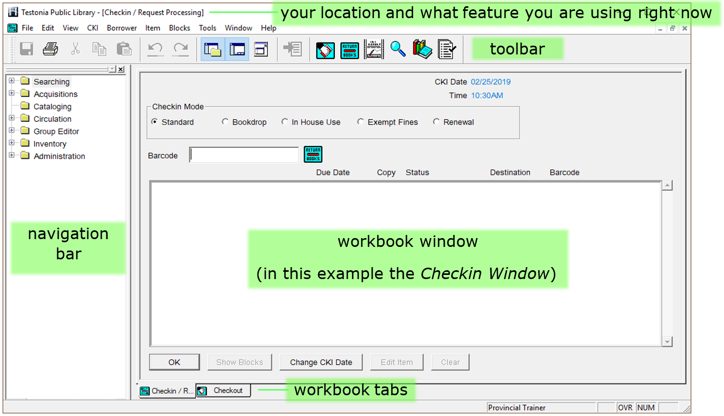
Task: Expand the Acquisitions tree node
Action: [x=11, y=93]
